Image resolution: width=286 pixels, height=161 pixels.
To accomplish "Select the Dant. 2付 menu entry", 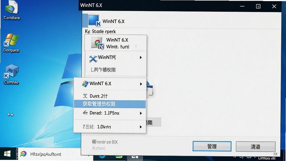I will [110, 96].
